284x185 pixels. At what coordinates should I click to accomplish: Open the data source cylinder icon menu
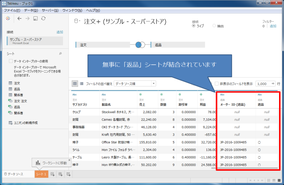pos(77,21)
